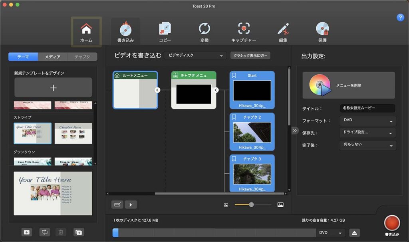Collapse the ルートメニュー node arrow
This screenshot has width=409, height=242.
(x=157, y=90)
